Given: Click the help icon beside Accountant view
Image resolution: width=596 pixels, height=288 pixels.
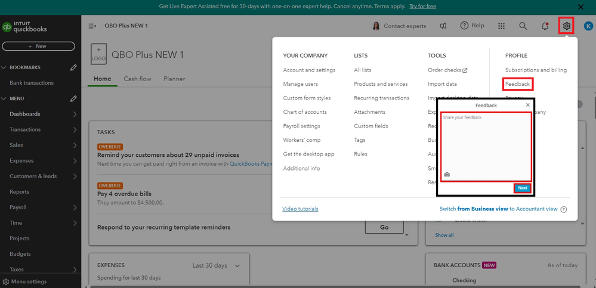Looking at the screenshot, I should tap(564, 209).
